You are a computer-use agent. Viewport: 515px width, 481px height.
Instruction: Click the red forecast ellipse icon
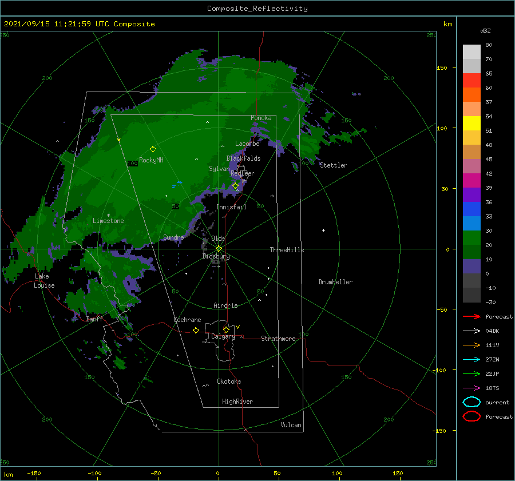click(472, 416)
